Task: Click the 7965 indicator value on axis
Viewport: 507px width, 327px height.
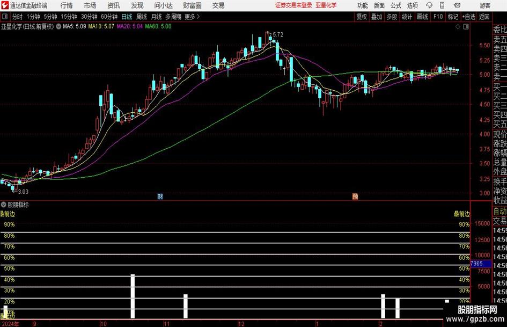Action: click(x=481, y=264)
